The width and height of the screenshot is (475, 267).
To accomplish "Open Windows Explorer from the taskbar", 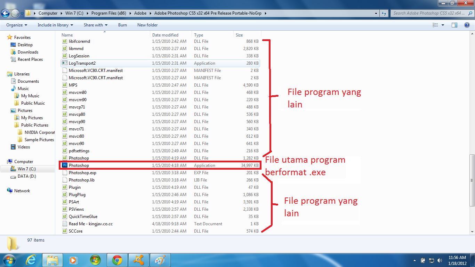I will [53, 260].
